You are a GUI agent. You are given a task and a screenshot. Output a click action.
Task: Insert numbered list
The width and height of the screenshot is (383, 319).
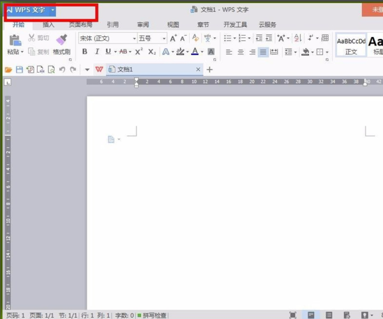[x=242, y=38]
